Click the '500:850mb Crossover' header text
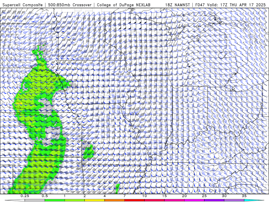 [70, 5]
